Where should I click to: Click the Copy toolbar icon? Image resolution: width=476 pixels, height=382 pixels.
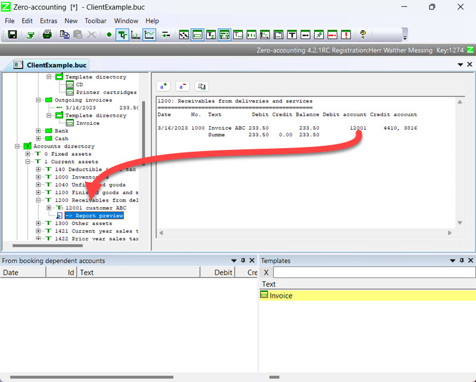pyautogui.click(x=64, y=35)
